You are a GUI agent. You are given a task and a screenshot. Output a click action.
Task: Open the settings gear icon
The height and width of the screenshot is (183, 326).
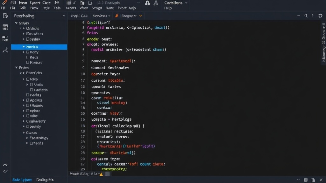coord(320,16)
